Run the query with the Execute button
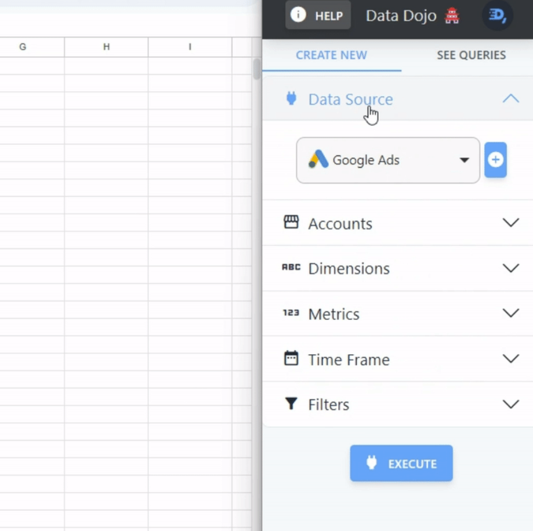This screenshot has height=531, width=533. (x=401, y=463)
